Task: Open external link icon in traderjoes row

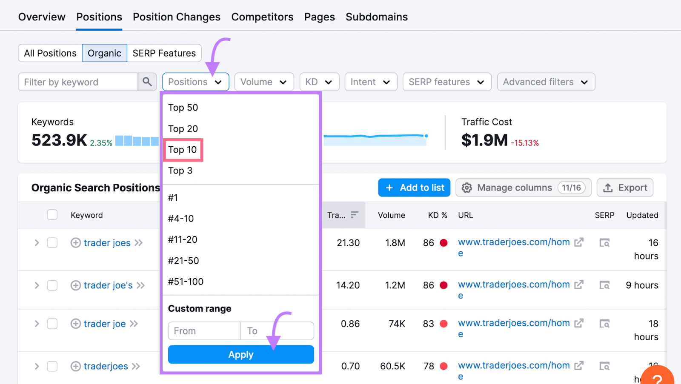Action: [x=579, y=365]
